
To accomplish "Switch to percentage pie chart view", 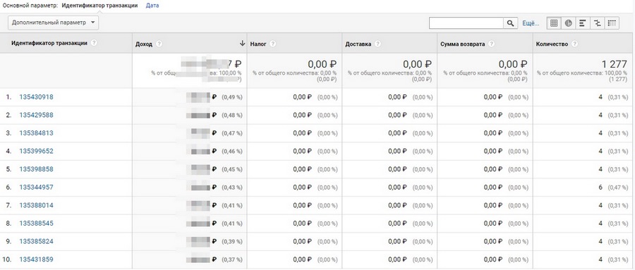I will tap(569, 23).
